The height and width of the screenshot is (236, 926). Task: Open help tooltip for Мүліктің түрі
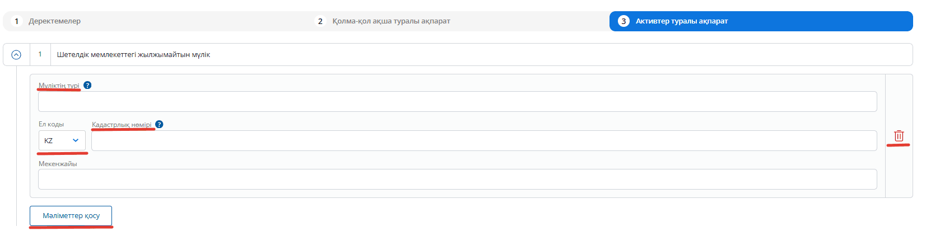coord(87,86)
